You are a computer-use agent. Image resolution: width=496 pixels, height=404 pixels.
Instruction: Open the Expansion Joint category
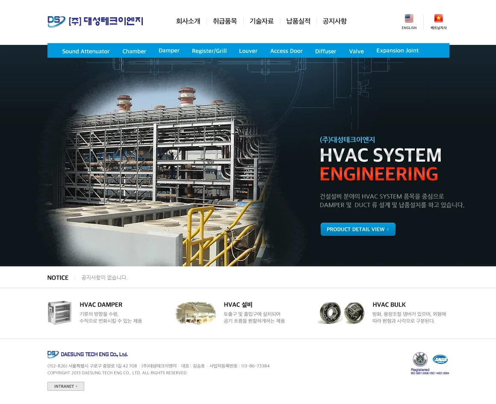tap(397, 50)
